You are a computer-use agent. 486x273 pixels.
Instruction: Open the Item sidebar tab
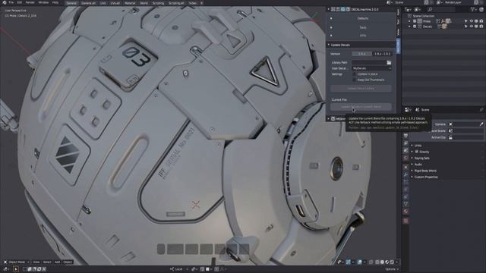click(399, 12)
